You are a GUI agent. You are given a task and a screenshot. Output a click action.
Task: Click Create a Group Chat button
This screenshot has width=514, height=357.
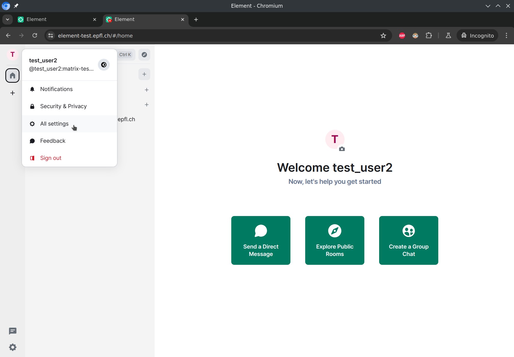click(408, 240)
